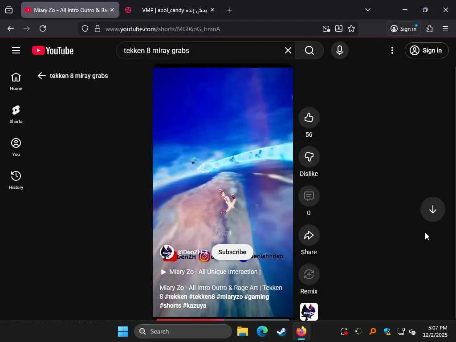The image size is (456, 342).
Task: Go to YouTube home via logo
Action: 53,51
